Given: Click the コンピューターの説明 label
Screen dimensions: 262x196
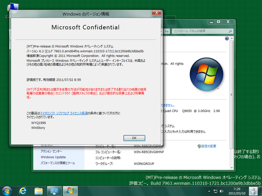Looking at the screenshot, I should (x=108, y=158).
